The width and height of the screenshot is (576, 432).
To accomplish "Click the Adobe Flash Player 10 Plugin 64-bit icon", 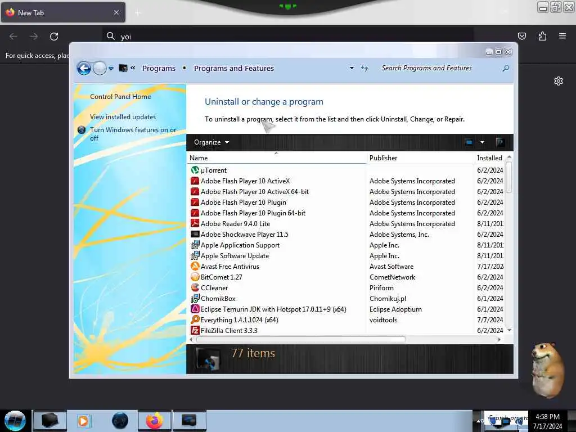I will pyautogui.click(x=195, y=213).
